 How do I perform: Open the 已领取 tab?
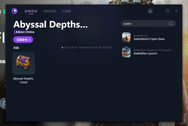tap(66, 11)
